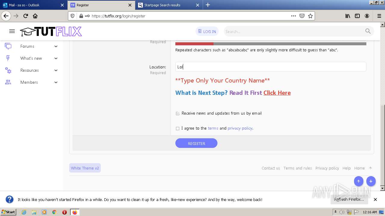This screenshot has width=385, height=216.
Task: Click the taskbar clock showing 12:16 AM
Action: 370,212
